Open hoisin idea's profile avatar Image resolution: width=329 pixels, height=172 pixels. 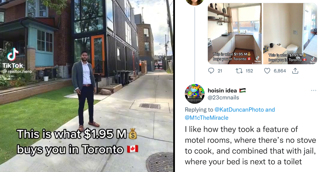[195, 93]
